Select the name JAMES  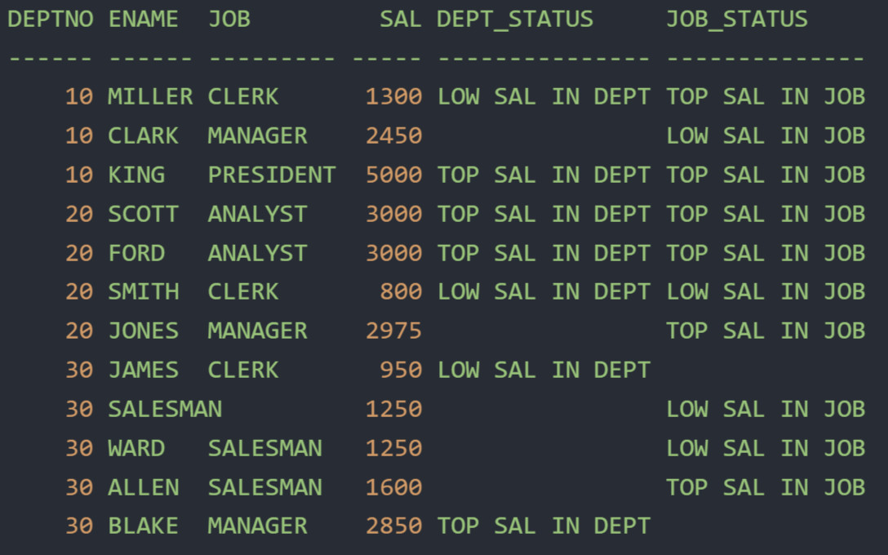tap(144, 371)
